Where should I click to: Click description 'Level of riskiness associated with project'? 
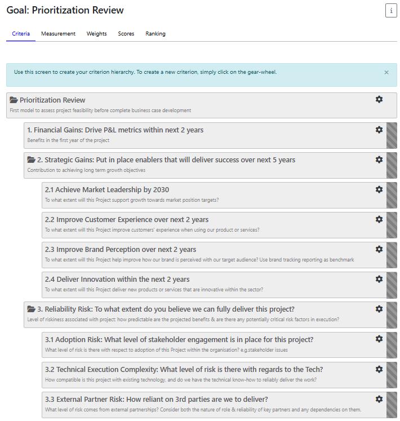click(x=183, y=320)
